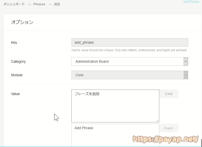
Task: Click the arrow between ダッシュボード and Phrases
Action: [x=29, y=4]
